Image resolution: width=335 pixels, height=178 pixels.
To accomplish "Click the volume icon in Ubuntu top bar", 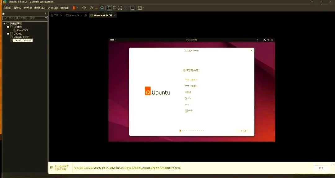I will pos(269,40).
